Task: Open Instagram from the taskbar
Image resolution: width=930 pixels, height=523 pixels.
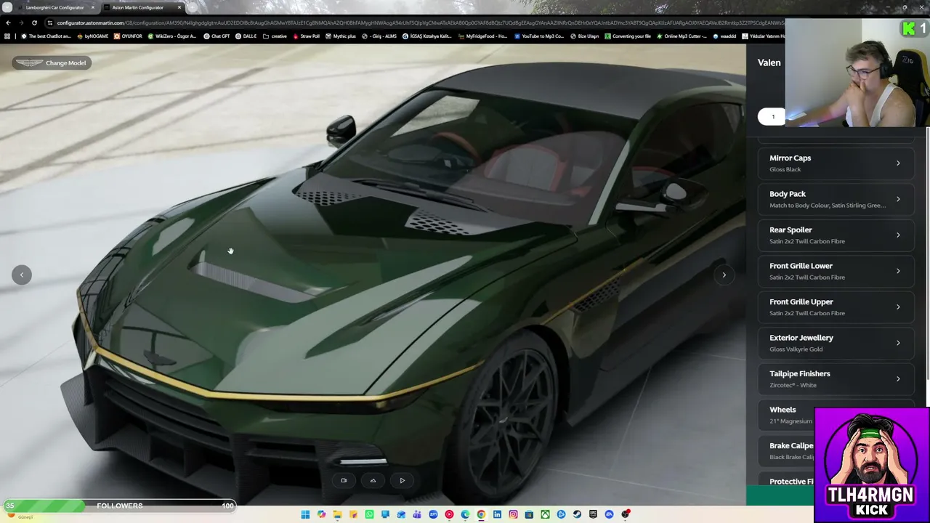Action: click(513, 514)
